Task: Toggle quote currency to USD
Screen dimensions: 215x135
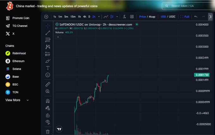Action: [x=163, y=17]
